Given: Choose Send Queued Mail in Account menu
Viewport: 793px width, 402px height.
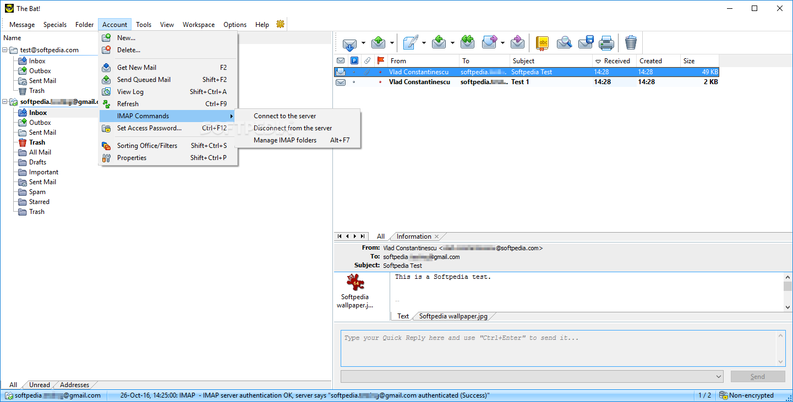Looking at the screenshot, I should (x=167, y=80).
